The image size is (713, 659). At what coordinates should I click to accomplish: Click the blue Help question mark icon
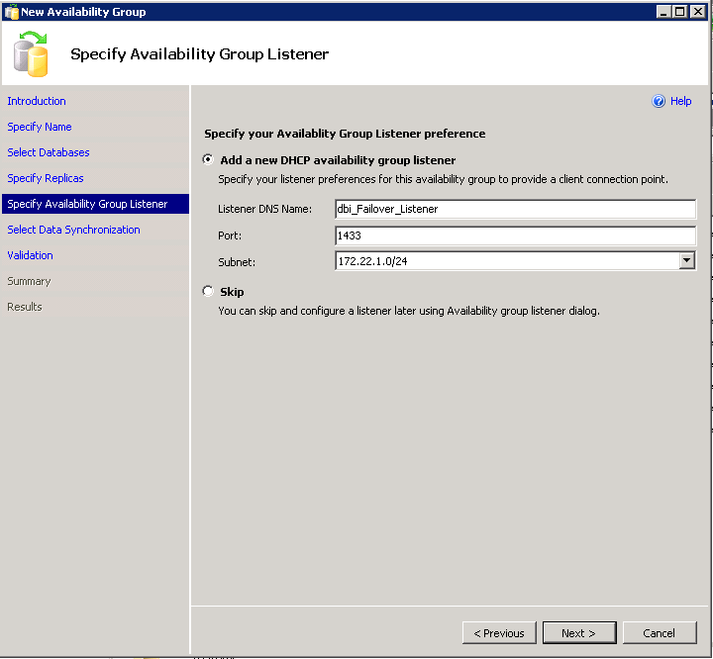point(659,101)
